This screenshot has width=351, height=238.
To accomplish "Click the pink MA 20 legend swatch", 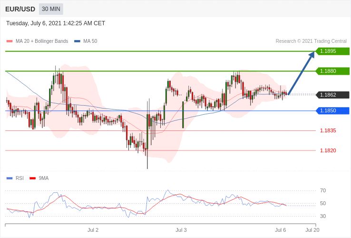I will point(10,41).
